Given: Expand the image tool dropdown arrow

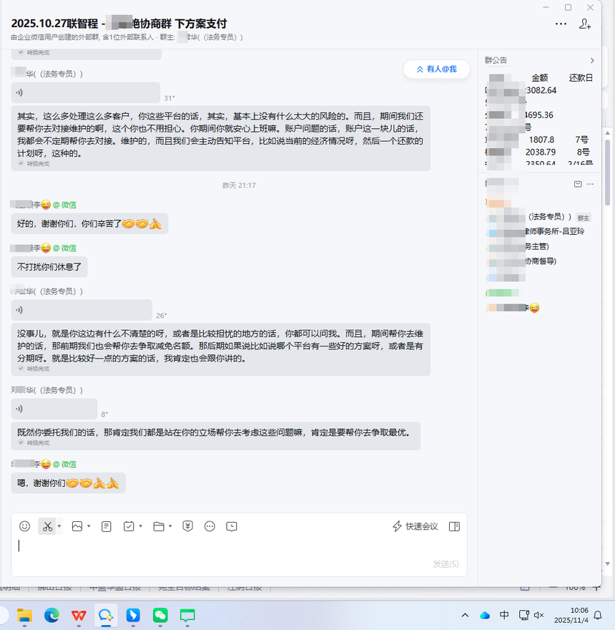Looking at the screenshot, I should 89,526.
